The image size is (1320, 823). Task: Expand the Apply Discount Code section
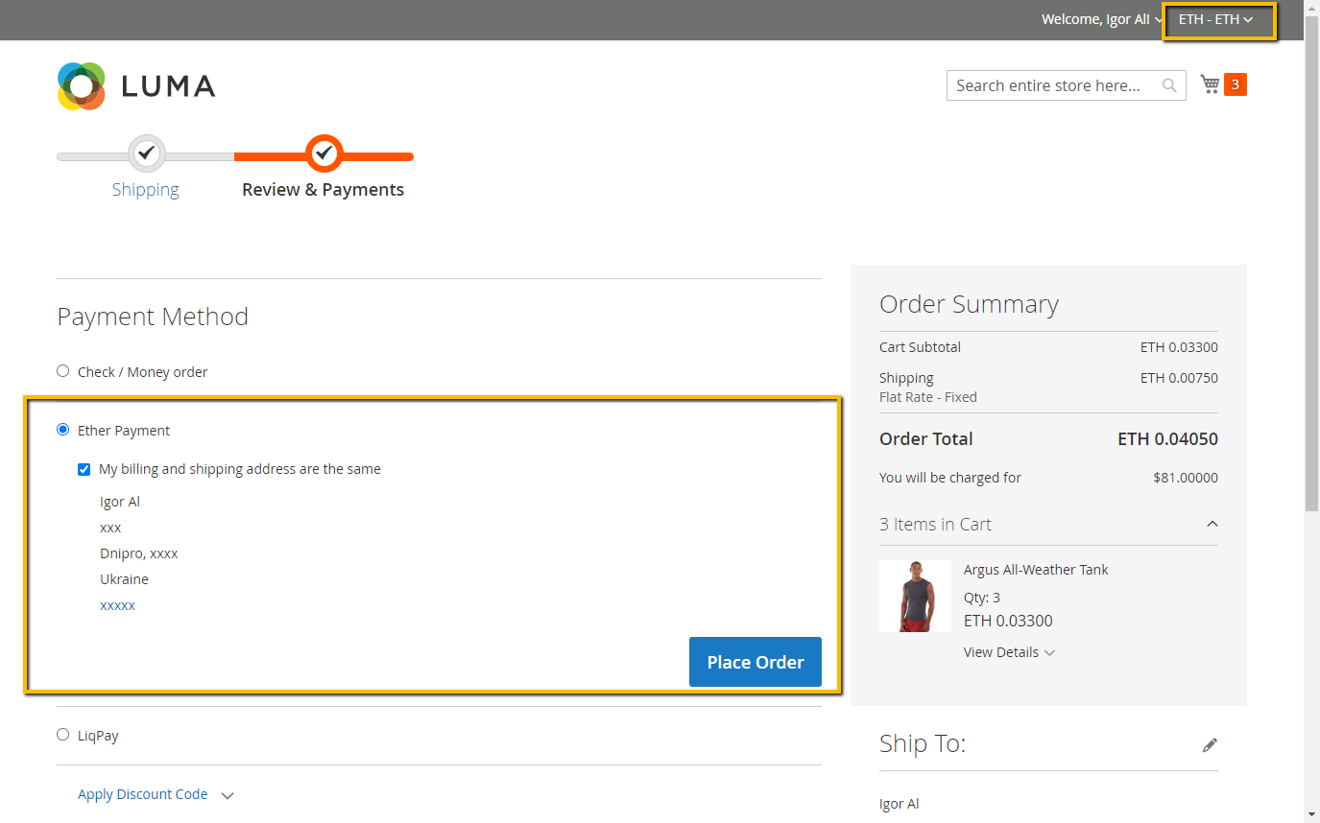coord(156,794)
